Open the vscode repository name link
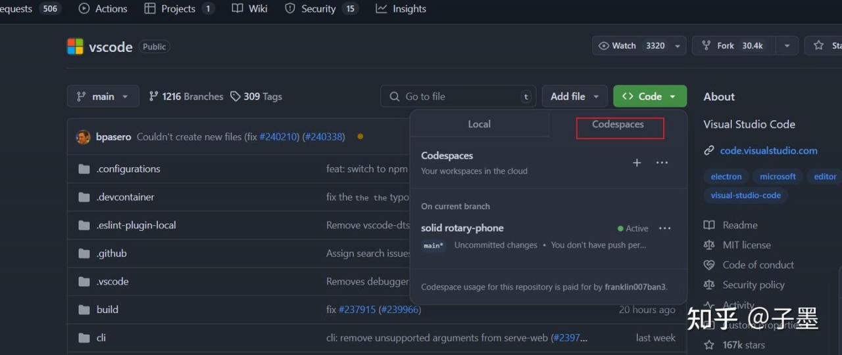This screenshot has width=842, height=355. [x=111, y=47]
